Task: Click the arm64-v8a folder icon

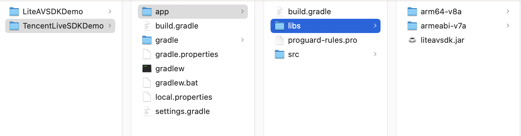Action: (x=412, y=12)
